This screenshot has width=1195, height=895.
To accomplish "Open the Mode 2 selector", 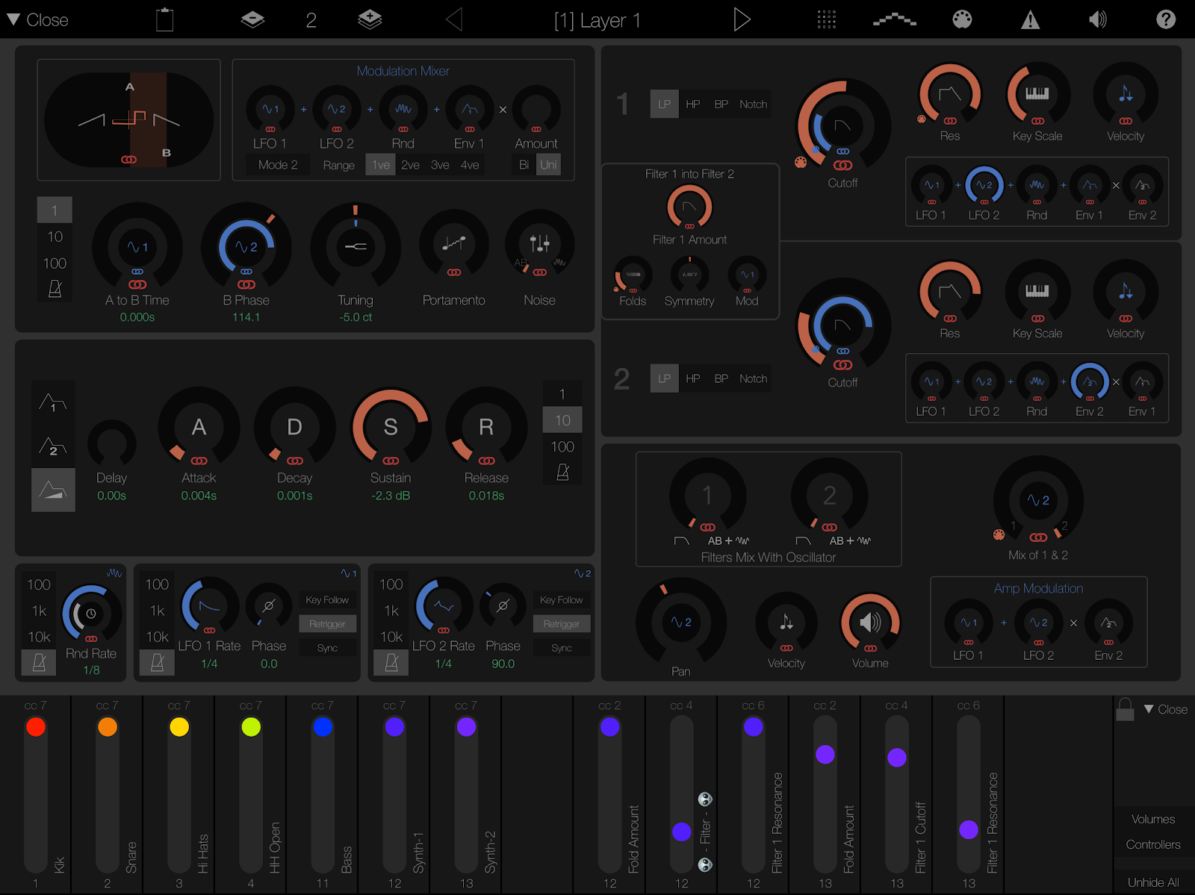I will tap(277, 164).
